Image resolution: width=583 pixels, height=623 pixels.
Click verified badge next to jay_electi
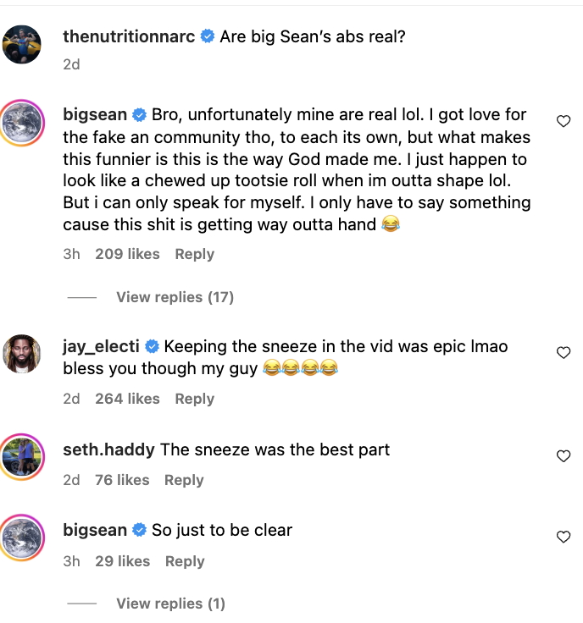pos(153,347)
